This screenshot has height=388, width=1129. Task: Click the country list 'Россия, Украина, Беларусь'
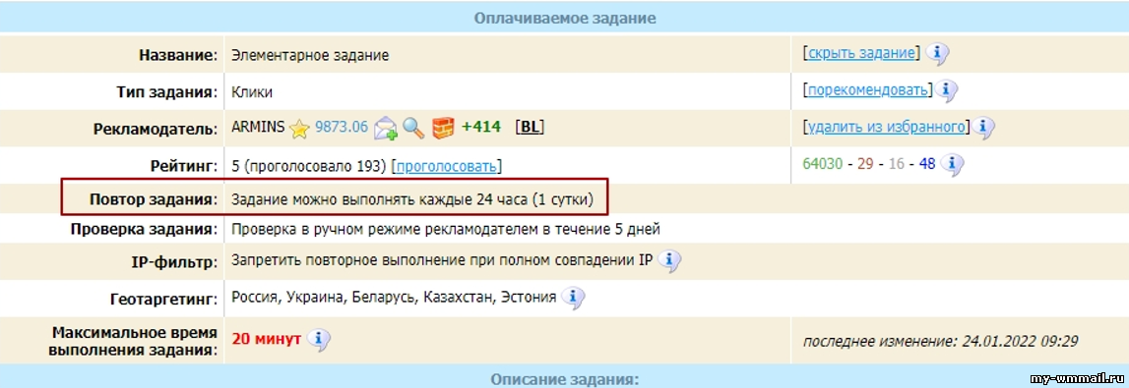pos(324,298)
